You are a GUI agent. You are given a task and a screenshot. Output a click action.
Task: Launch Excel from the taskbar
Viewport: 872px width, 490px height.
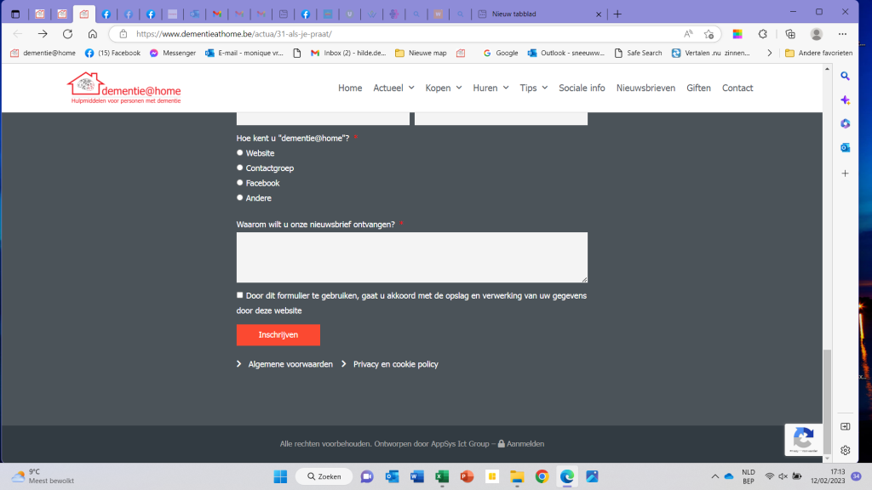(x=442, y=476)
